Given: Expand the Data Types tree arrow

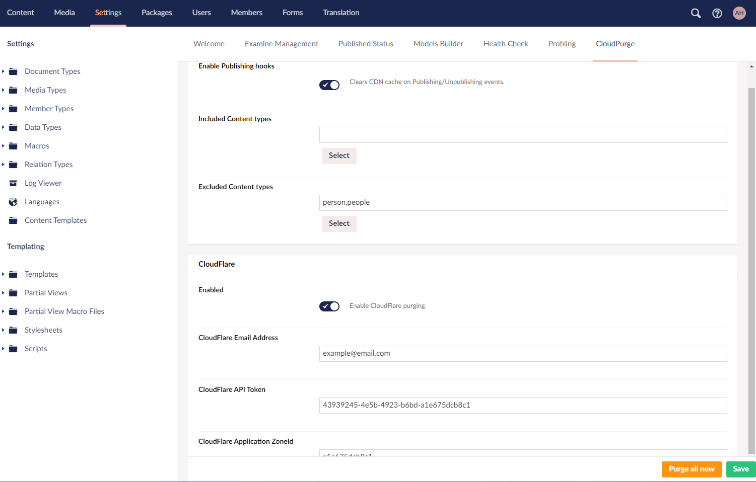Looking at the screenshot, I should click(x=3, y=127).
